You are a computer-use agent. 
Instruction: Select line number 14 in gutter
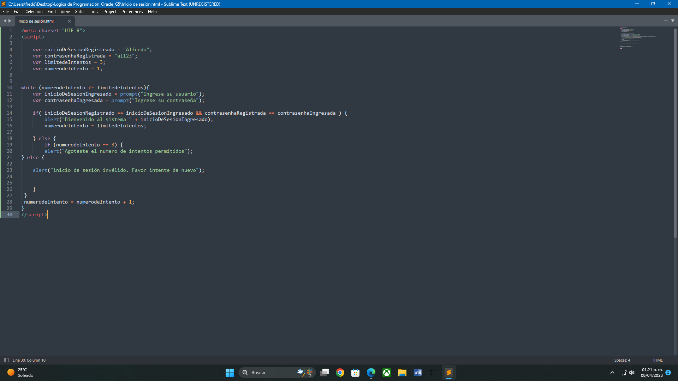pos(10,113)
